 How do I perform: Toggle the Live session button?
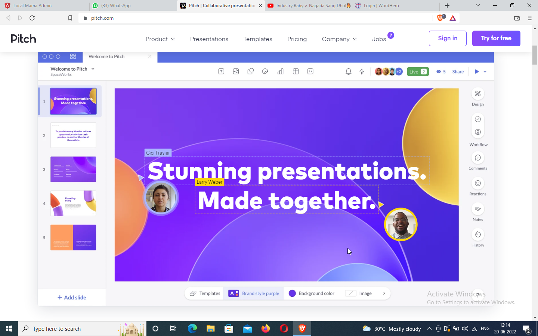click(x=418, y=72)
